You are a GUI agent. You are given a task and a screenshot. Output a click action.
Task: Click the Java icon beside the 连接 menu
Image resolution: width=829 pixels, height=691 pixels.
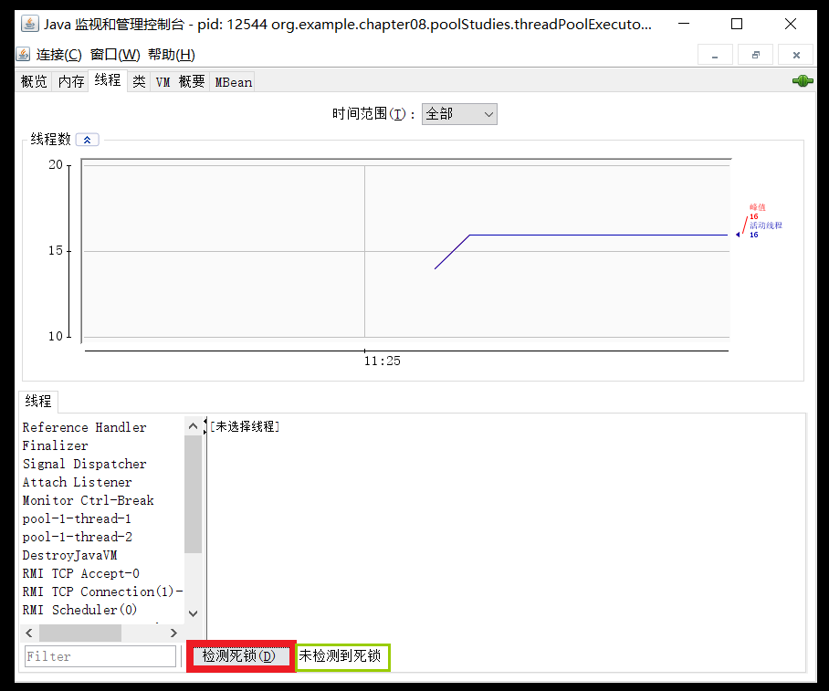click(x=23, y=55)
